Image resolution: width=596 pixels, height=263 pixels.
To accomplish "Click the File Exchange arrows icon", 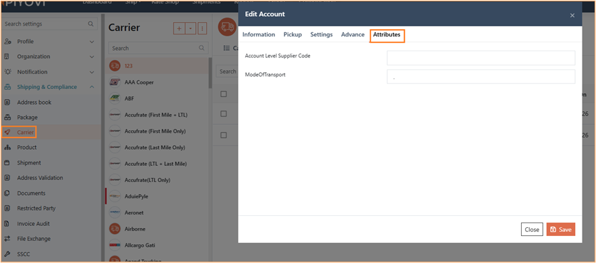I will (7, 239).
